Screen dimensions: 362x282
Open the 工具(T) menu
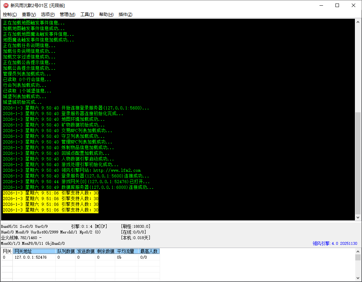(x=87, y=15)
